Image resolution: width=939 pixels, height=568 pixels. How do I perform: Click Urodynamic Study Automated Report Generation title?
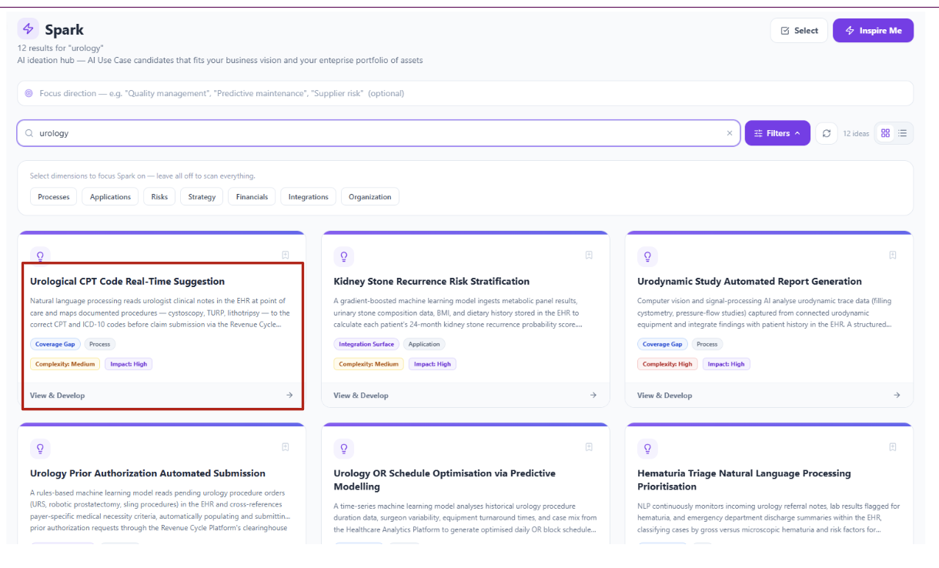pos(750,282)
